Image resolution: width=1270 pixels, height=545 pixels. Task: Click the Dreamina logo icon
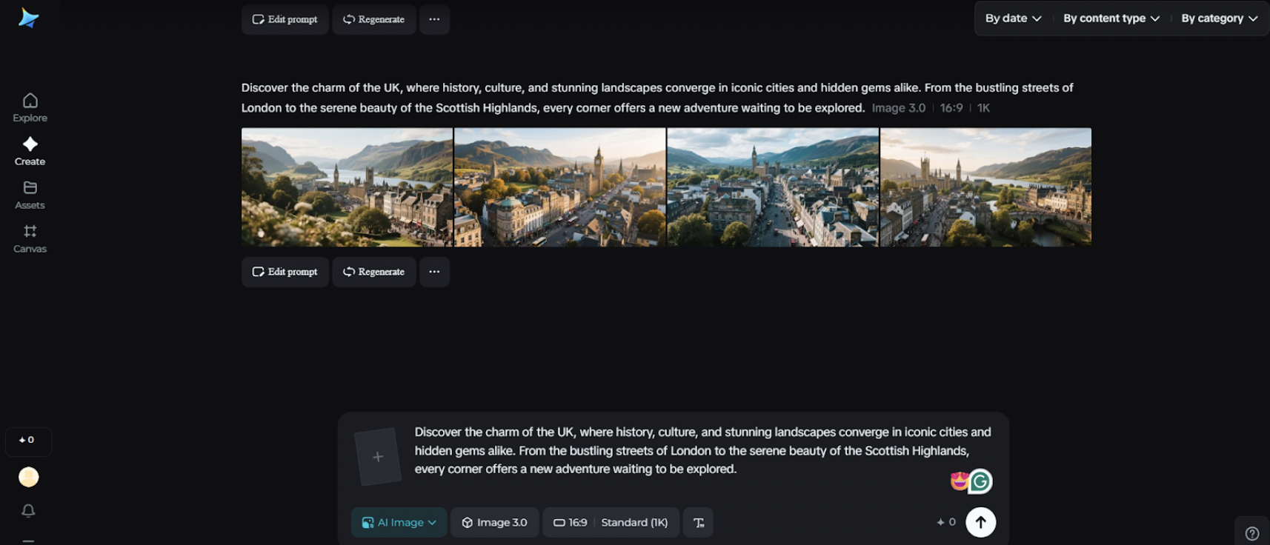click(28, 19)
